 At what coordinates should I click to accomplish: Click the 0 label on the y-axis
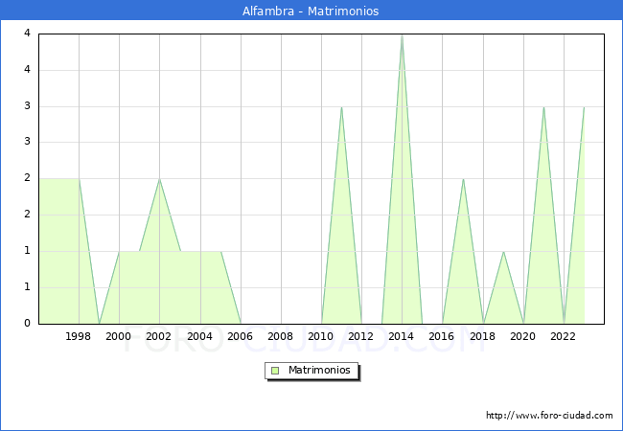pyautogui.click(x=27, y=324)
